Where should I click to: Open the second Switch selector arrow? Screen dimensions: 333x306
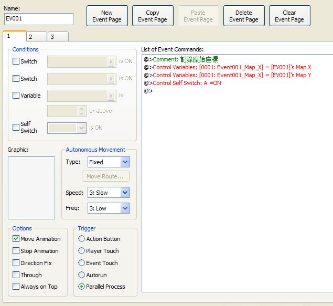(111, 79)
